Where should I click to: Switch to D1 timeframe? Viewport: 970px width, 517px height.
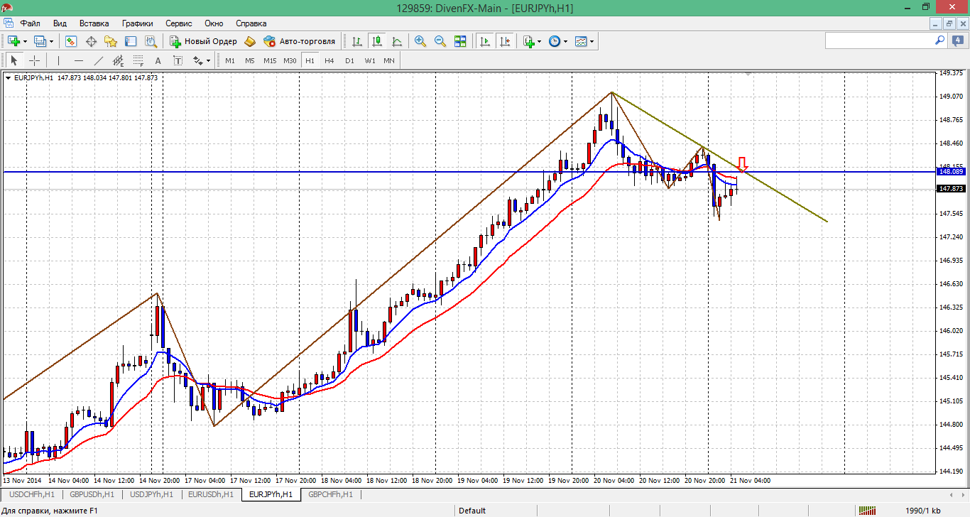tap(349, 60)
